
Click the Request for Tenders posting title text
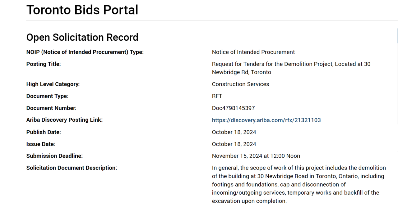(x=291, y=68)
